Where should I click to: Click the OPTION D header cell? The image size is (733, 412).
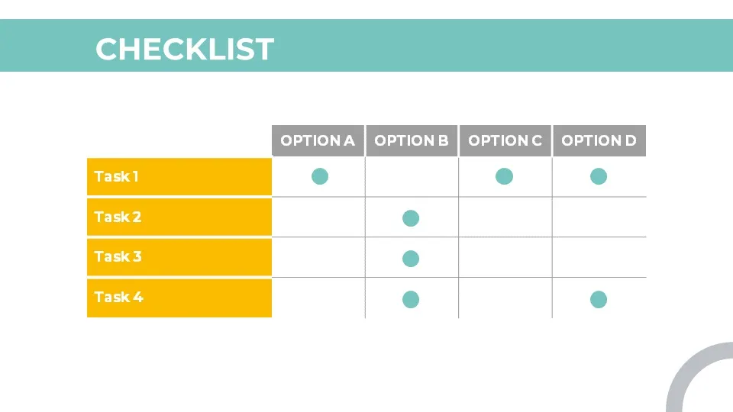[x=599, y=140]
